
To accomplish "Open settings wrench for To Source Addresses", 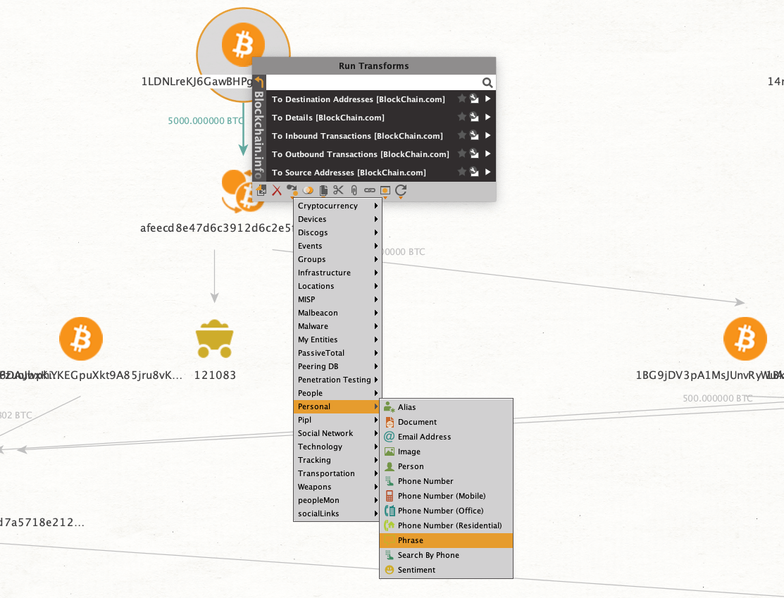I will pos(474,172).
